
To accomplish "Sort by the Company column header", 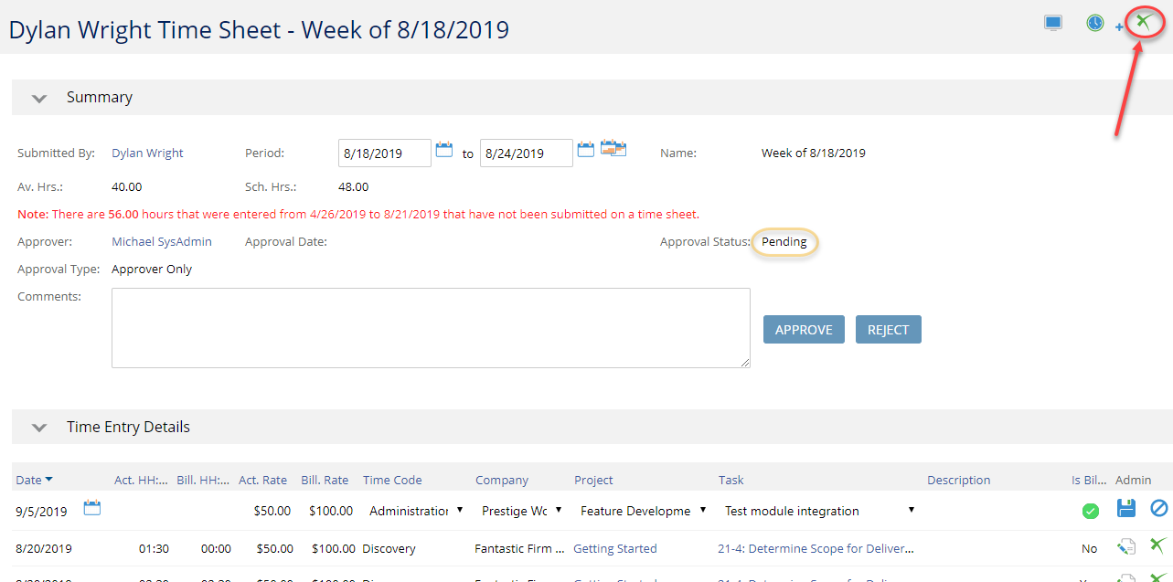I will (502, 480).
